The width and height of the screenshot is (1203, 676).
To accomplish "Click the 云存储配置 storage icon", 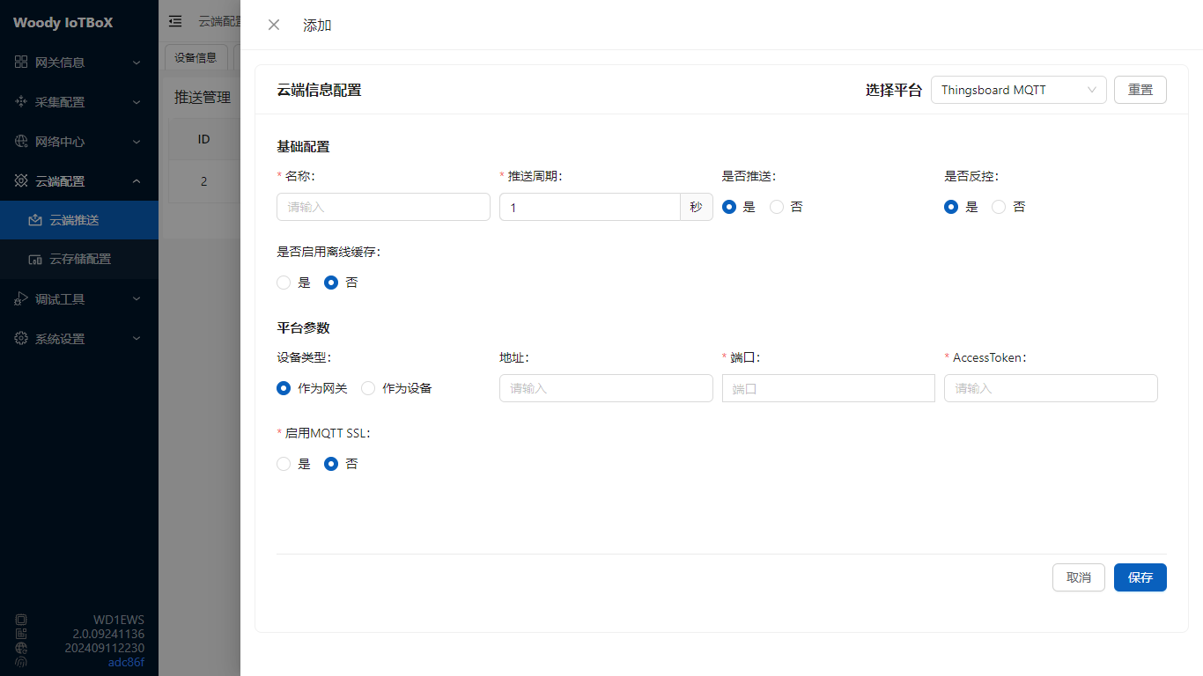I will click(x=35, y=260).
